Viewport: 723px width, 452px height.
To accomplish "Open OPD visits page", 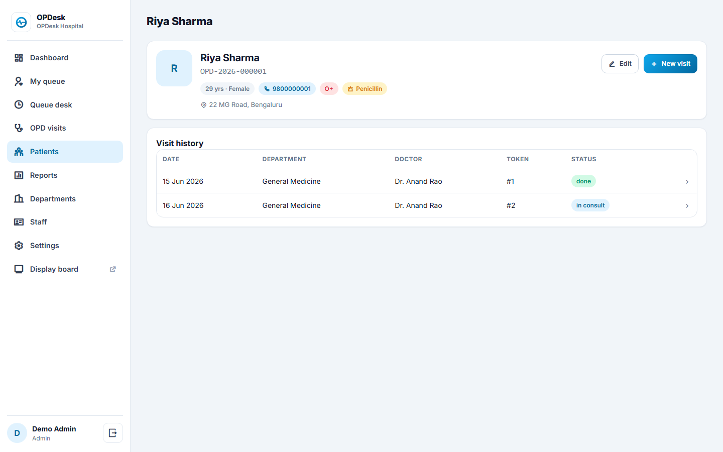I will (65, 128).
